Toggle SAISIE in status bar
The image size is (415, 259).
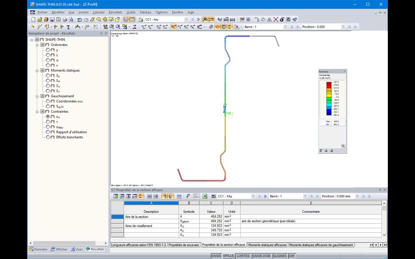[216, 256]
